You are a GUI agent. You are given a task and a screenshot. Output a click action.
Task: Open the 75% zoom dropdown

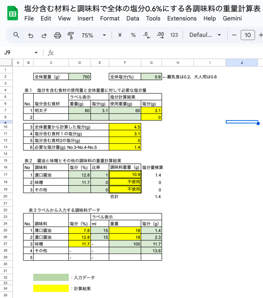pos(94,35)
